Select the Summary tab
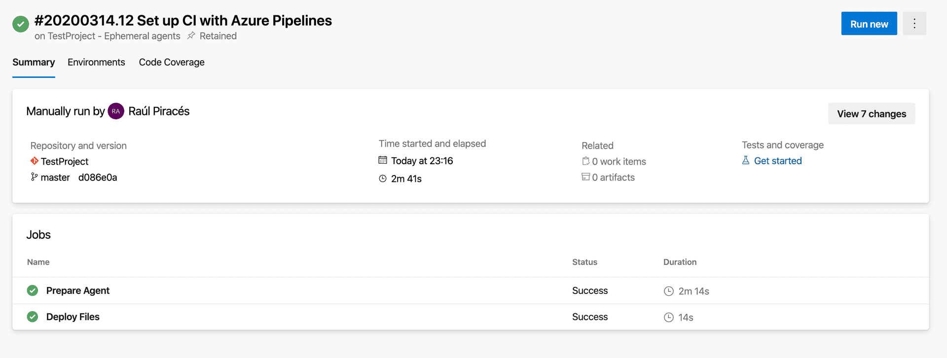947x358 pixels. pyautogui.click(x=33, y=62)
